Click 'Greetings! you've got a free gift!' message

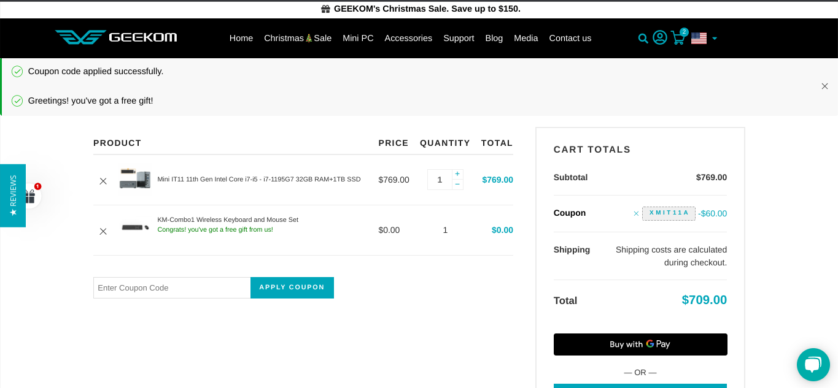click(91, 101)
